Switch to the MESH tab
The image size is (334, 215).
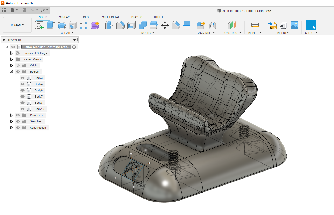(x=87, y=17)
